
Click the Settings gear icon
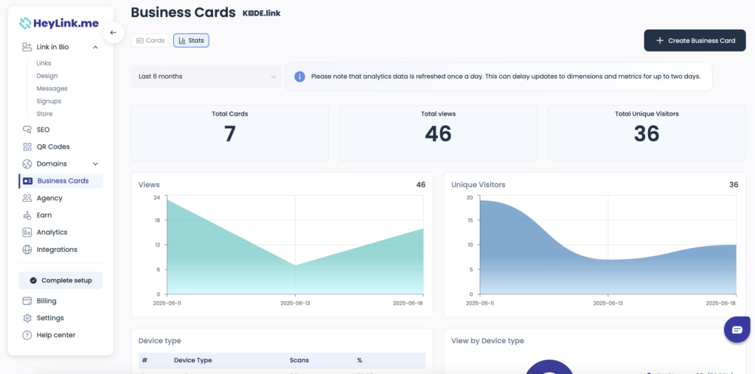(27, 318)
